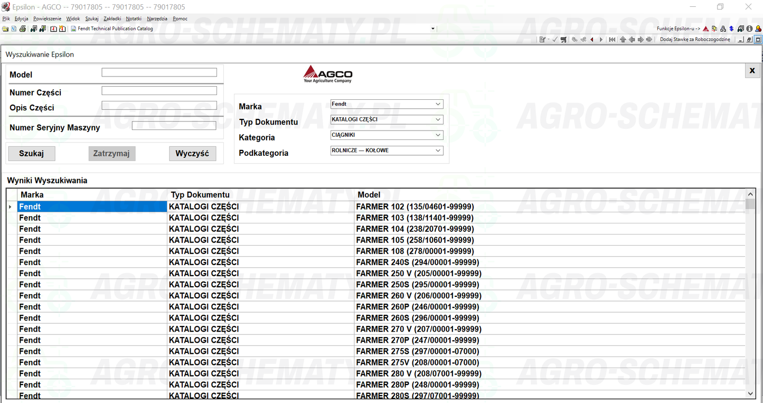Click the notepad edit toolbar icon

point(542,40)
